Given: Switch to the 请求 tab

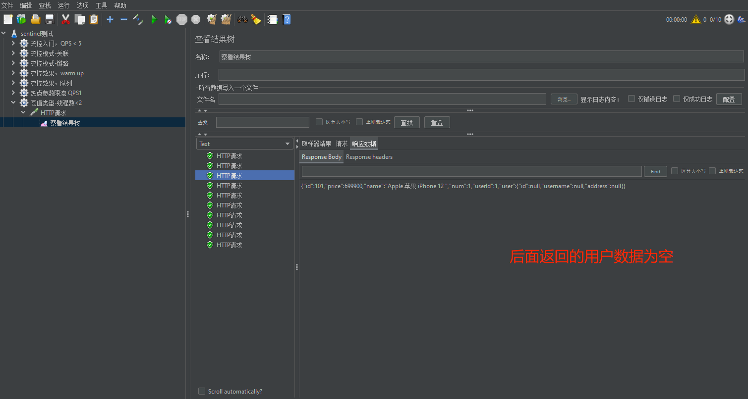Looking at the screenshot, I should coord(342,144).
